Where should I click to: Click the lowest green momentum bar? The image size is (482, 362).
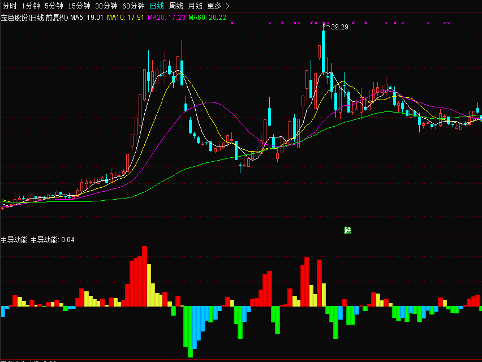point(190,332)
